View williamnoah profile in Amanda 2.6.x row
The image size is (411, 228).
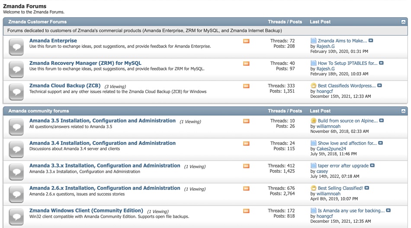[328, 194]
